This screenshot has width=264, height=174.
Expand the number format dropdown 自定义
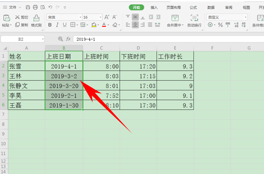click(x=245, y=17)
